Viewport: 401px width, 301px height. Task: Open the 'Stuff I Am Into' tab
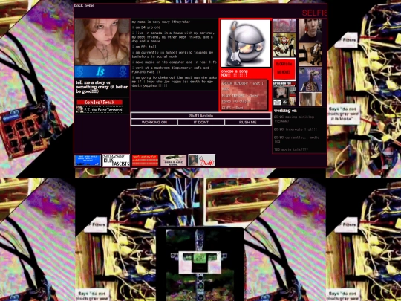(201, 116)
